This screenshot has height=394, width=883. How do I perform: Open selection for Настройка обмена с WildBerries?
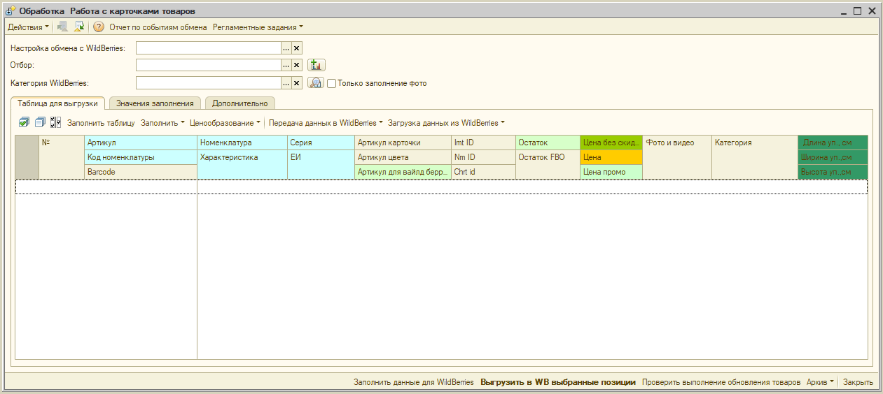tap(286, 48)
